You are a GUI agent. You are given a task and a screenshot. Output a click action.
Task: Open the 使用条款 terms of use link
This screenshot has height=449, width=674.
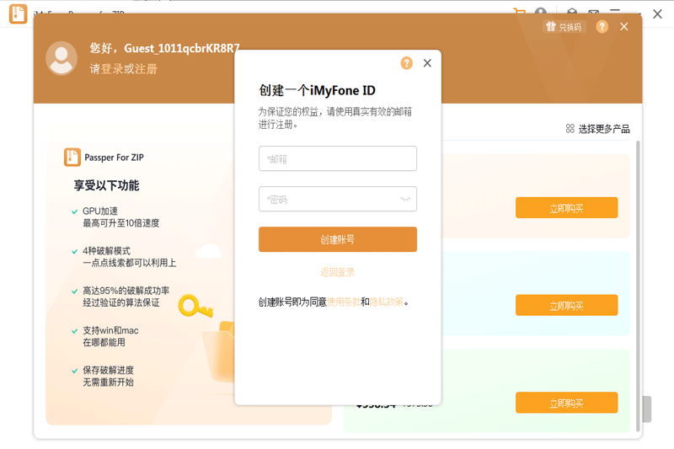(344, 302)
